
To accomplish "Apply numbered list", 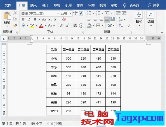I will coord(98,13).
